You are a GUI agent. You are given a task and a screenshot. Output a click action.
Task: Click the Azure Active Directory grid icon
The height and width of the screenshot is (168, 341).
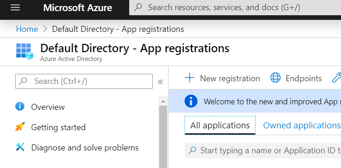pos(24,52)
